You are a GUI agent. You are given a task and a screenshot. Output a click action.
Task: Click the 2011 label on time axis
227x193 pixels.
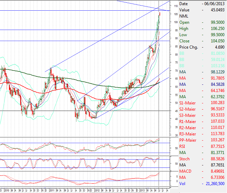[52, 190]
